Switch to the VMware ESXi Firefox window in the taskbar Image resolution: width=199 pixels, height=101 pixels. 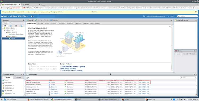[x=39, y=99]
